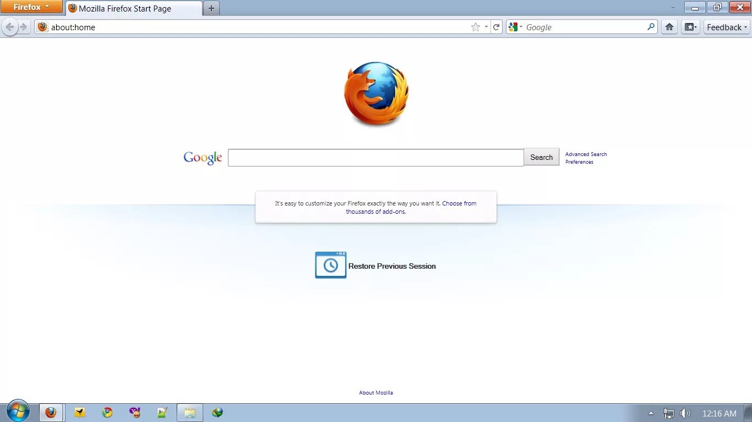Viewport: 752px width, 422px height.
Task: Minimize the Firefox window
Action: (695, 8)
